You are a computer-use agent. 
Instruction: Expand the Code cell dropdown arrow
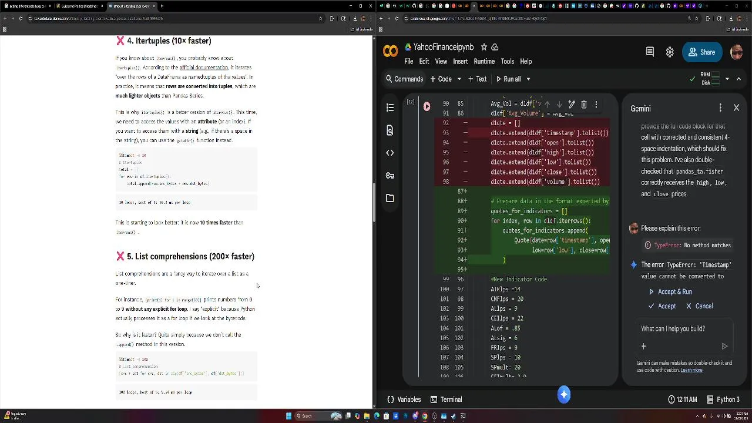coord(459,79)
